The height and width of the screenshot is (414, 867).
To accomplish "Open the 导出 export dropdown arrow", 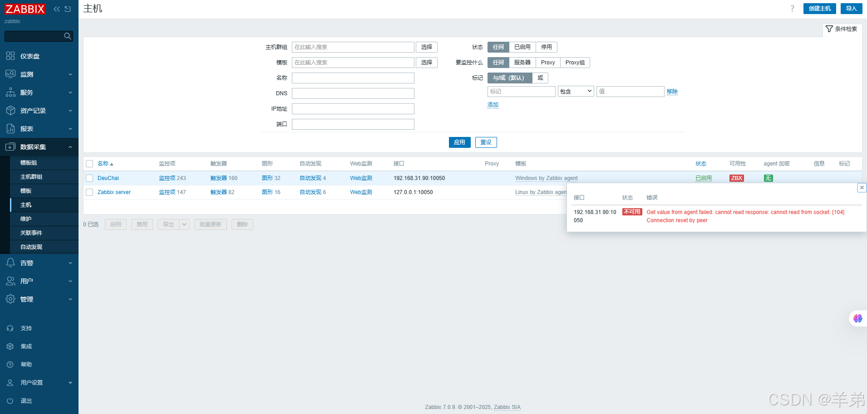I will [x=183, y=224].
